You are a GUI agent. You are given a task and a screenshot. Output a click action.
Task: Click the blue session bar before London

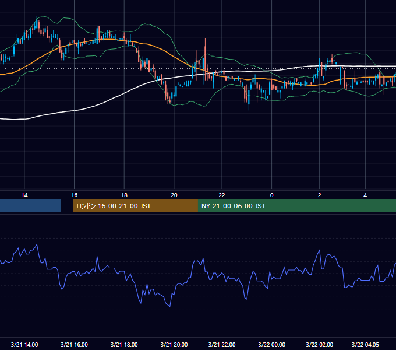30,206
